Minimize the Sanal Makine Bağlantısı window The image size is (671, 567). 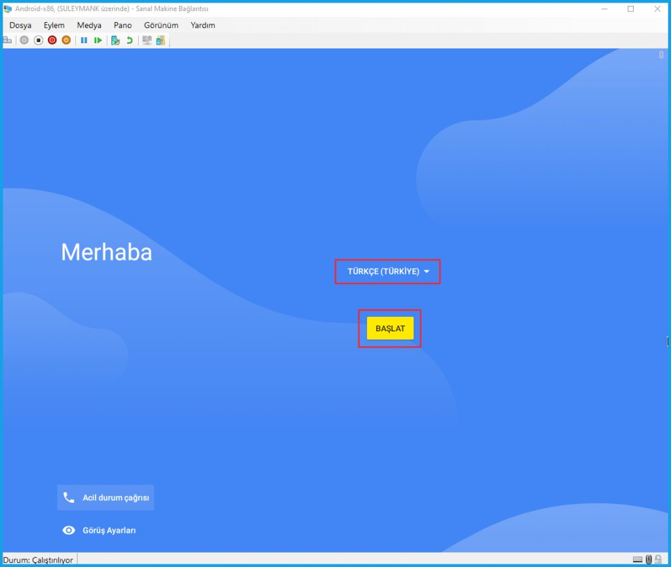[604, 9]
